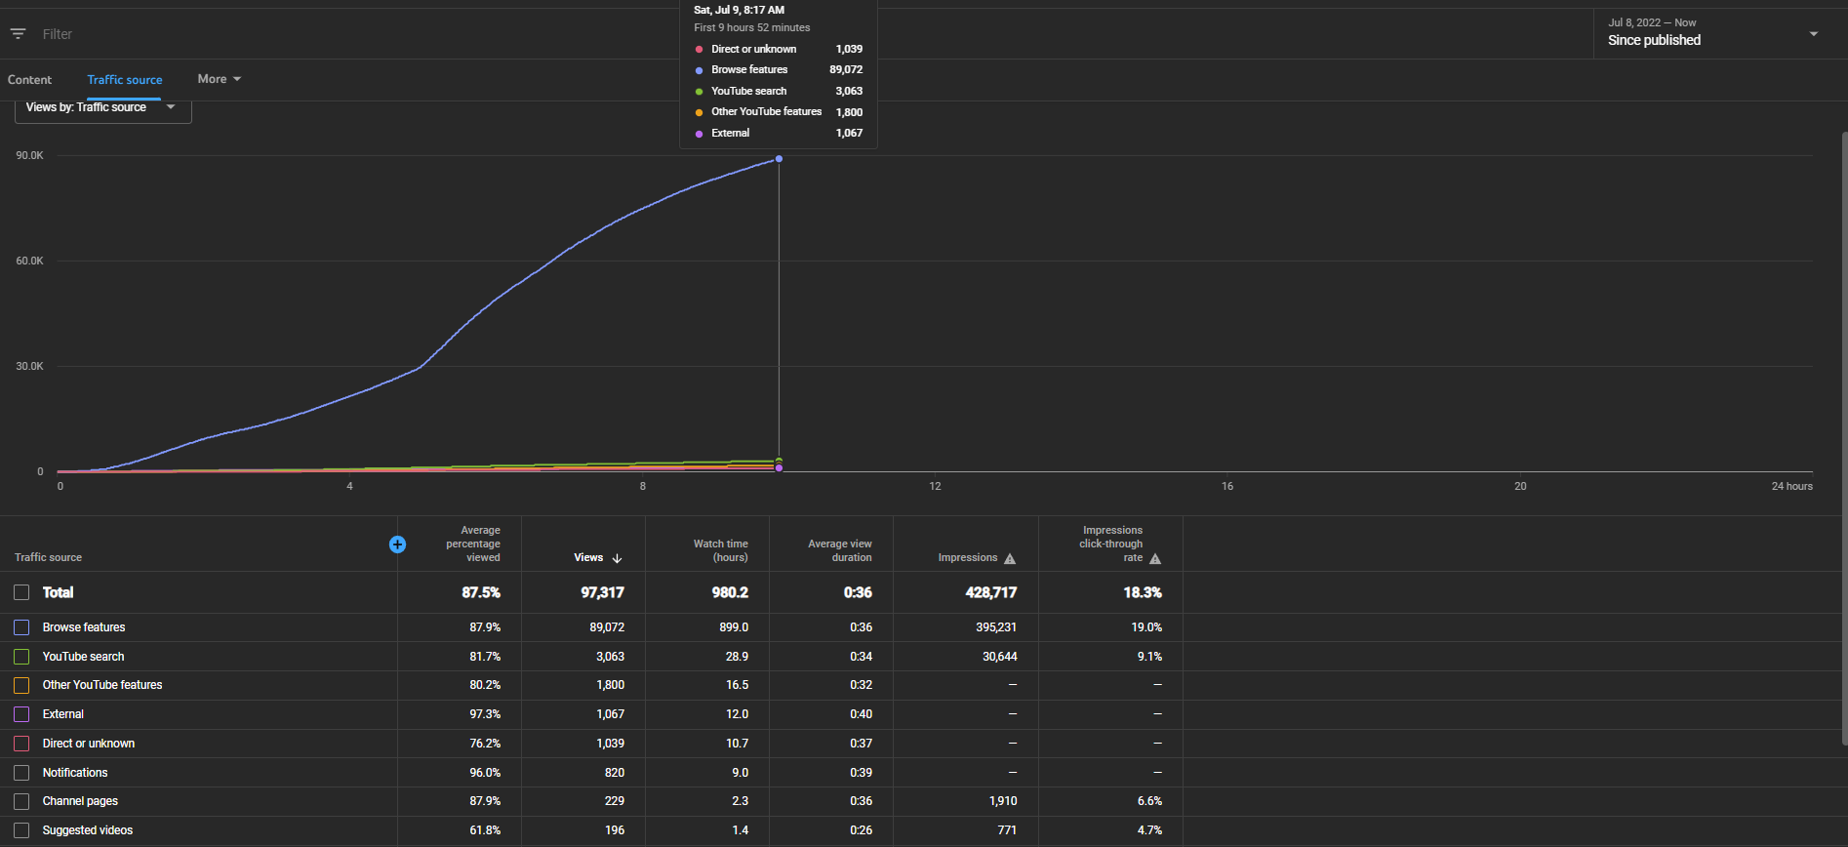Open the Notifications traffic source
The height and width of the screenshot is (847, 1848).
click(75, 773)
